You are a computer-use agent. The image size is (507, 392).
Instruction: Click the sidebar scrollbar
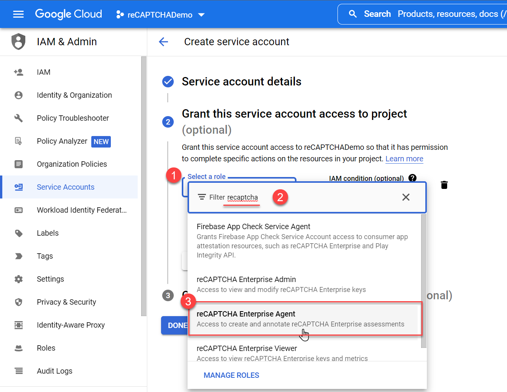pos(144,186)
